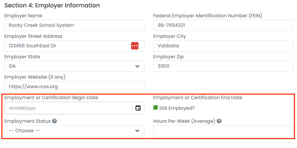The height and width of the screenshot is (148, 297).
Task: Open the Employer State dropdown
Action: pos(74,66)
